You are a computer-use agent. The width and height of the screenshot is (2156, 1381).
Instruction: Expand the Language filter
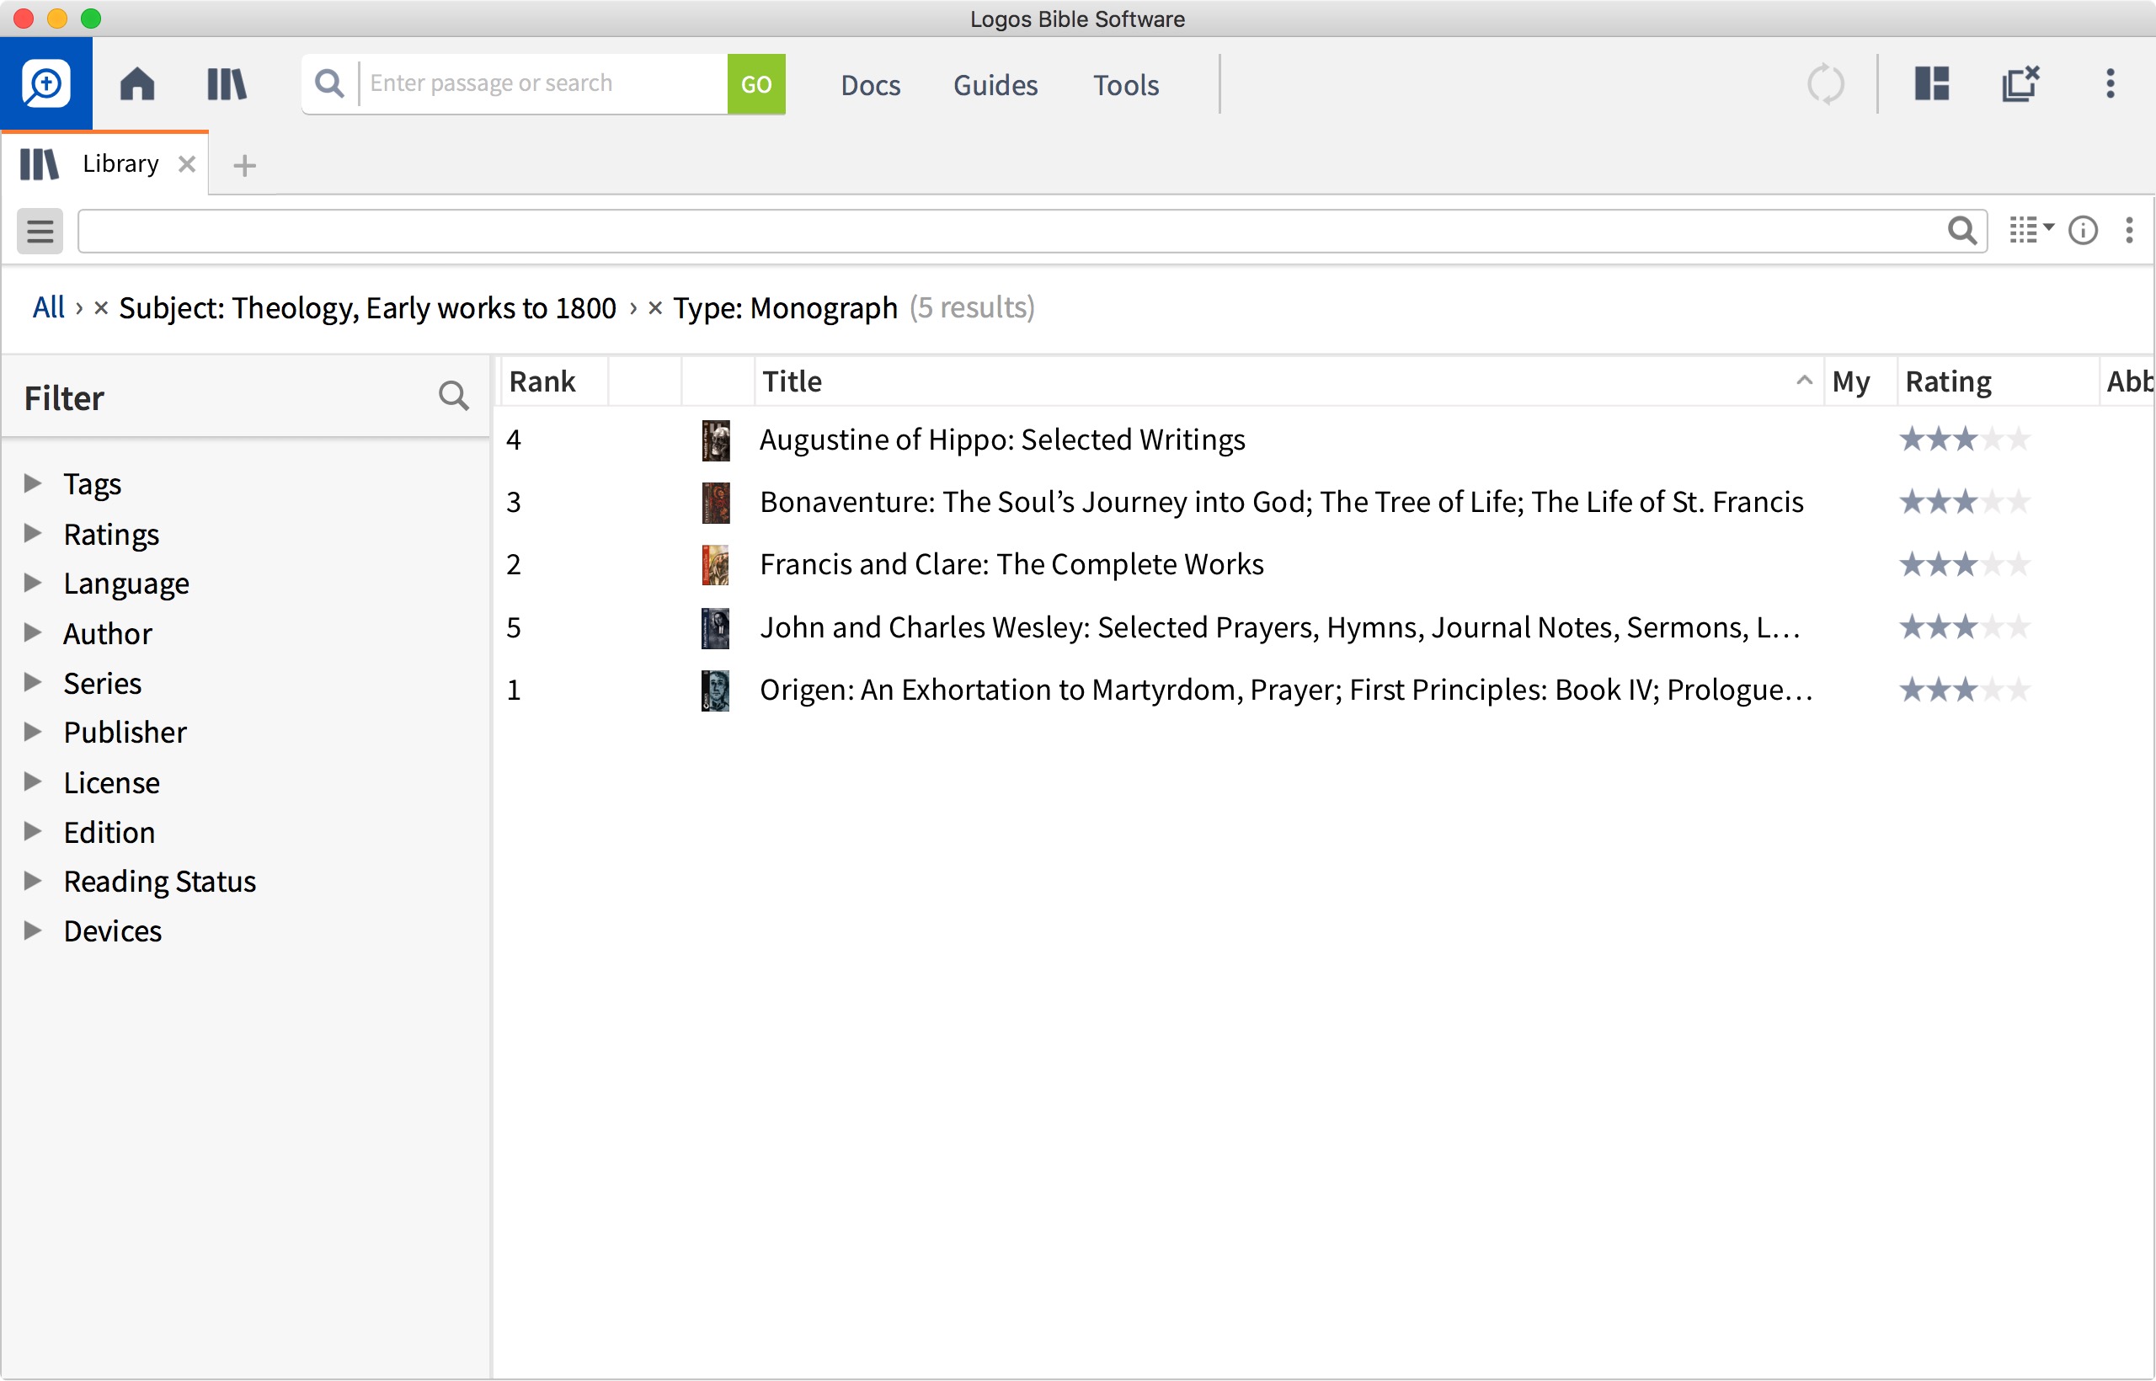point(32,583)
